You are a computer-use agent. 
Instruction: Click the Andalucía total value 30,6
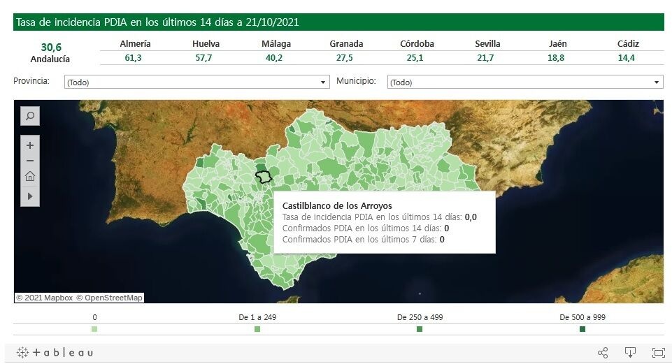click(x=51, y=47)
